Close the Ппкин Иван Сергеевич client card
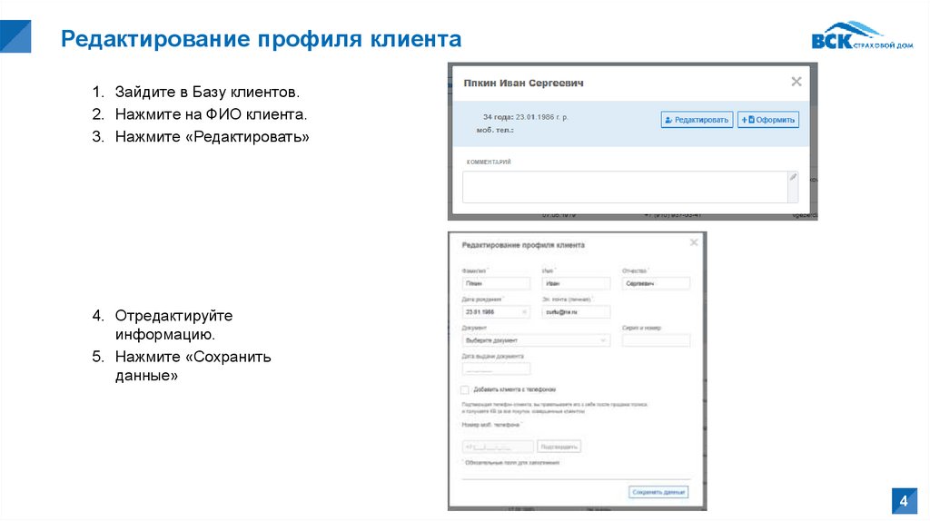930x521 pixels. 796,81
